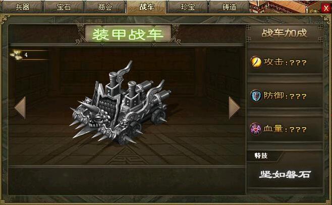Click the attack value ???
Screen dimensions: 332x205
coord(298,63)
